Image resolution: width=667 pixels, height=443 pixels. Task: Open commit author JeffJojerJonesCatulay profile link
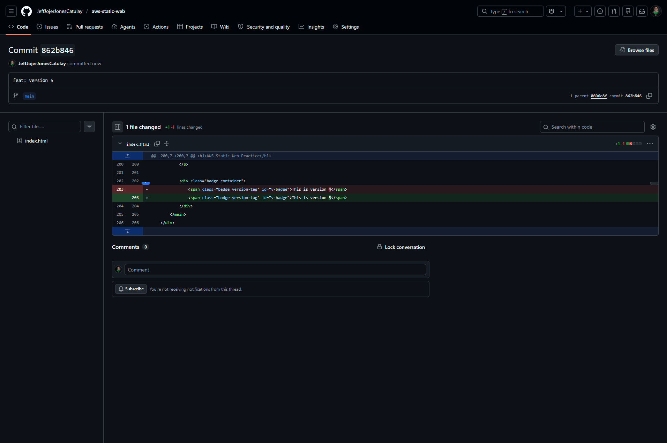[42, 63]
